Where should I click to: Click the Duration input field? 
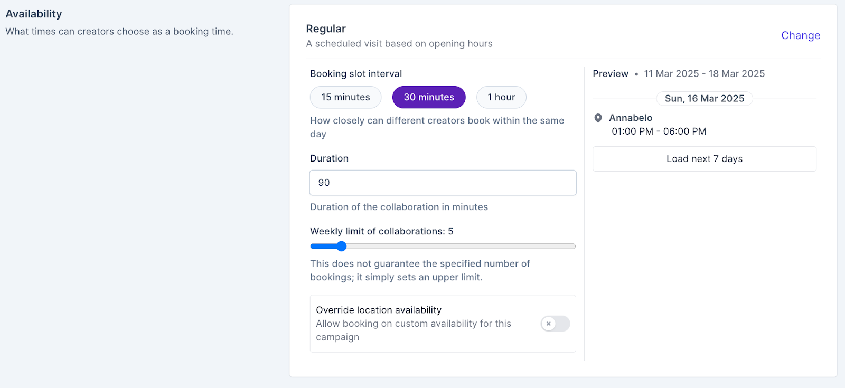pyautogui.click(x=443, y=183)
